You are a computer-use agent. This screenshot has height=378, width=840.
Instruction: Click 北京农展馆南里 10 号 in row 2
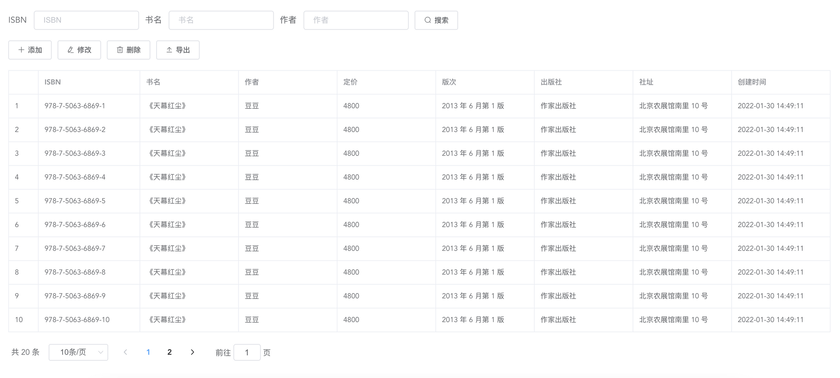pos(674,130)
